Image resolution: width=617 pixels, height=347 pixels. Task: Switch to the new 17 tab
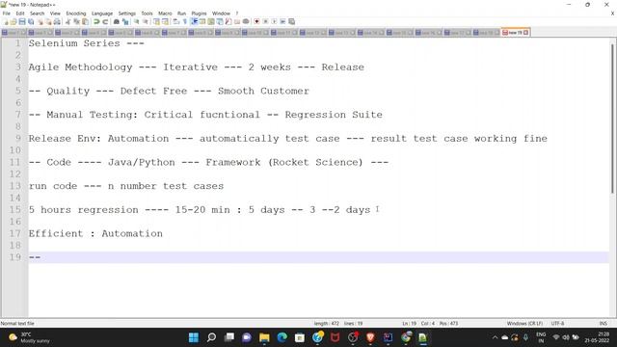coord(457,32)
